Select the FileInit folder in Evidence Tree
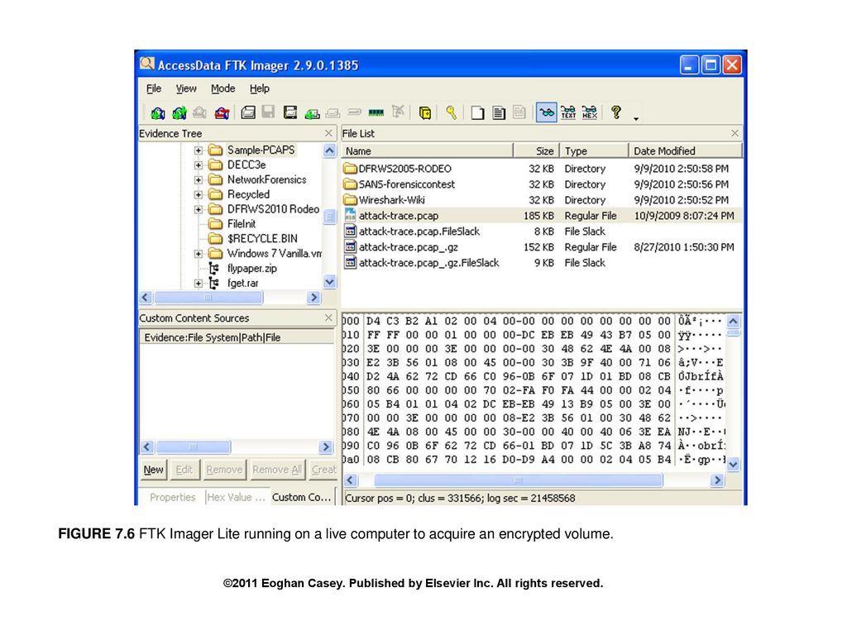847x635 pixels. coord(241,223)
